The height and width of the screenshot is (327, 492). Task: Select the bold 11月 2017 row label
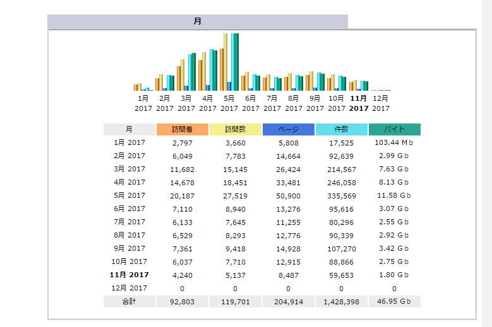129,275
